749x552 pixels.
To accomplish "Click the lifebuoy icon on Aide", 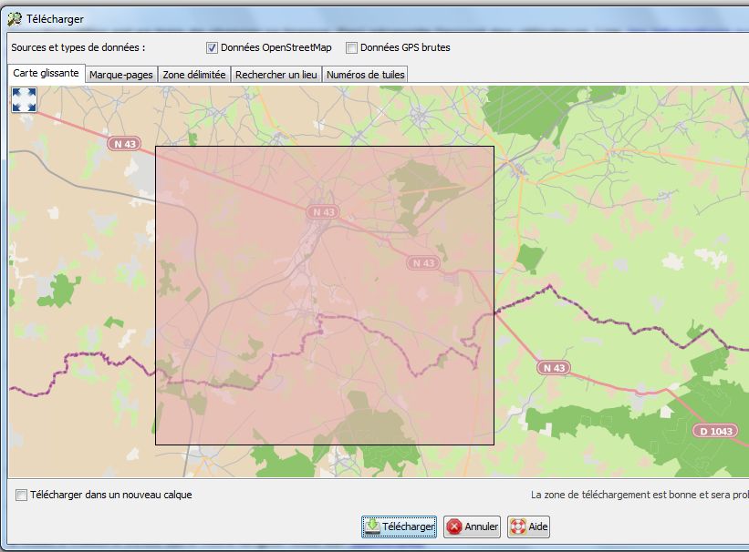I will (518, 526).
